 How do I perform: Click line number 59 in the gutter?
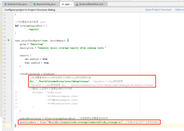pyautogui.click(x=5, y=41)
